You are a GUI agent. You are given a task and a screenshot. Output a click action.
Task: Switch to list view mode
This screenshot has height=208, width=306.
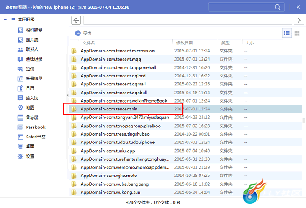click(287, 33)
